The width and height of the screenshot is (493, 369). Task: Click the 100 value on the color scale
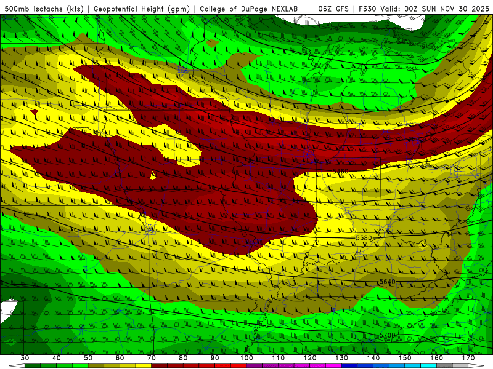(246, 358)
